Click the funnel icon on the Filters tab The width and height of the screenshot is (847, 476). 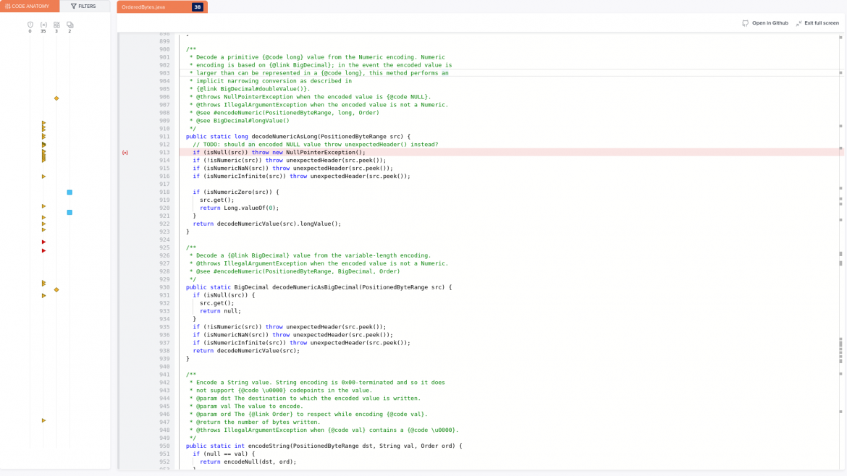(x=73, y=6)
